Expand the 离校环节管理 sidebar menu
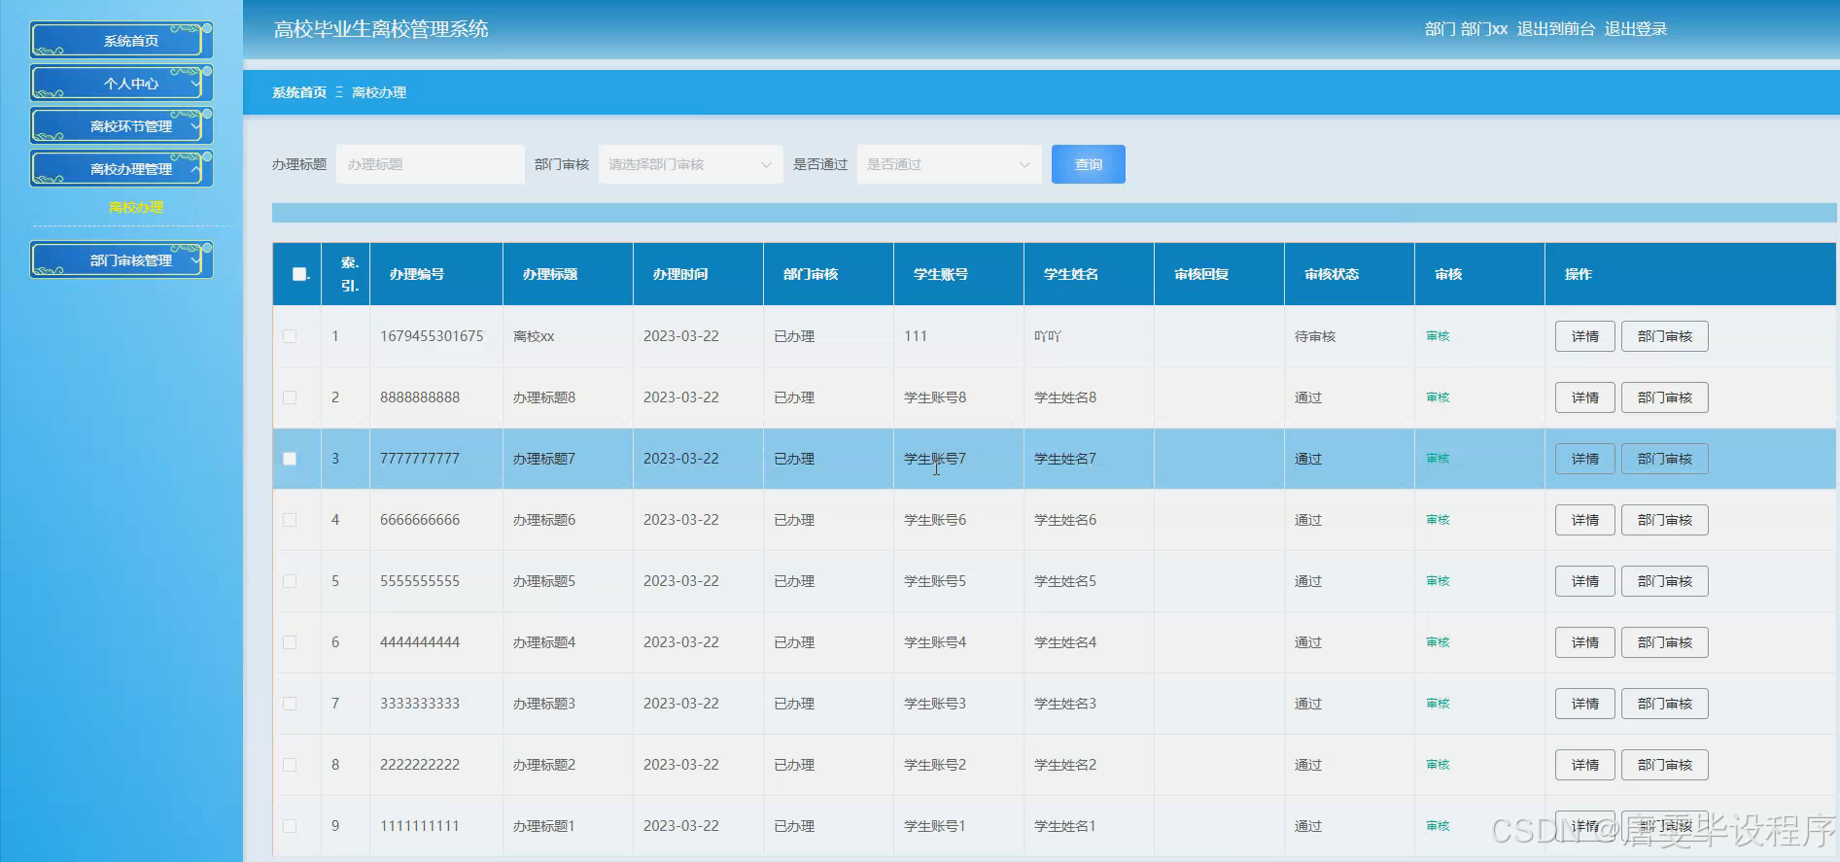The image size is (1840, 862). coord(122,125)
